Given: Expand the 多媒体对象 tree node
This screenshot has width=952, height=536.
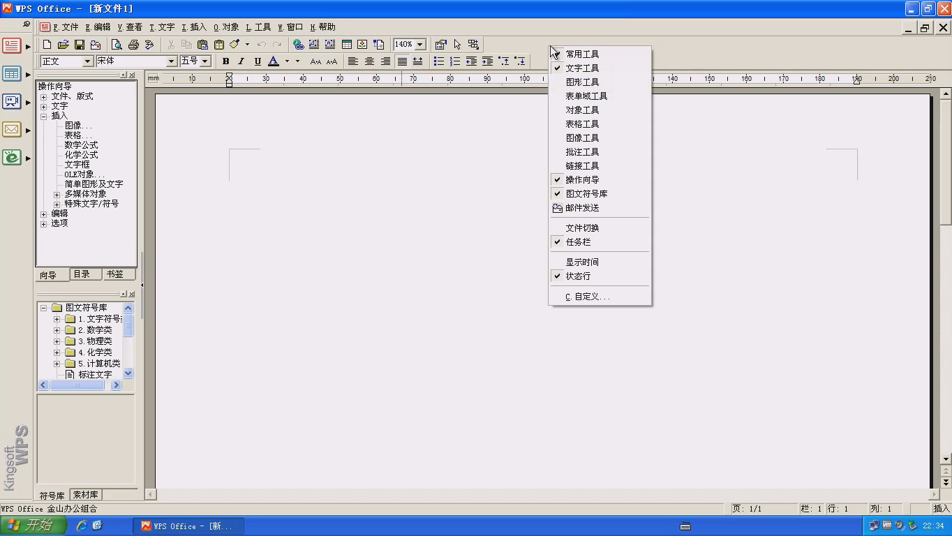Looking at the screenshot, I should 57,194.
